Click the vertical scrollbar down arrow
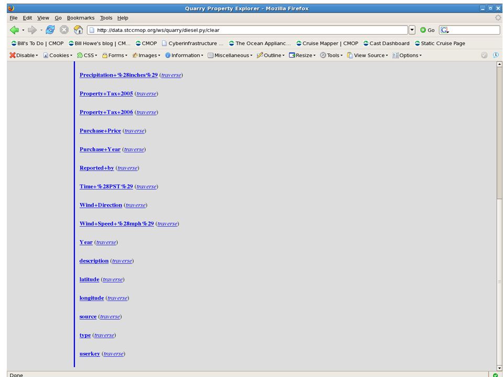 pyautogui.click(x=499, y=368)
